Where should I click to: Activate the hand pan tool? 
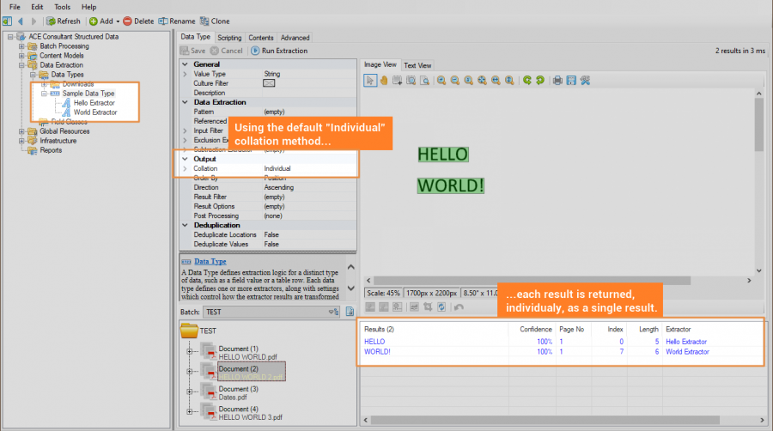tap(384, 81)
